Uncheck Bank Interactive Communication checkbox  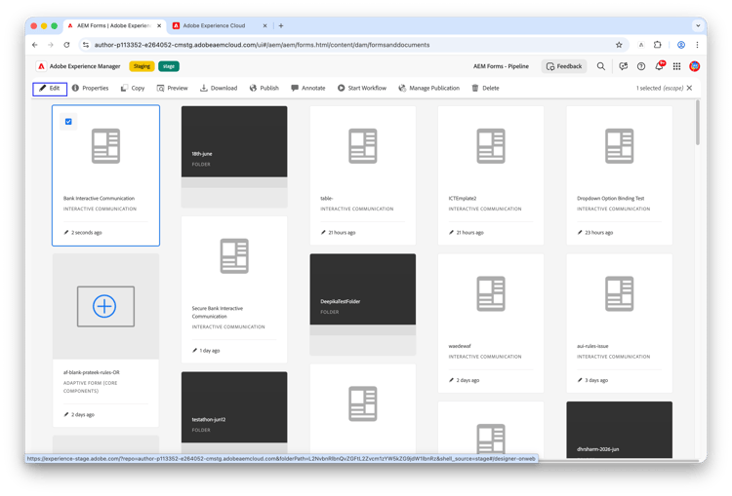tap(68, 122)
